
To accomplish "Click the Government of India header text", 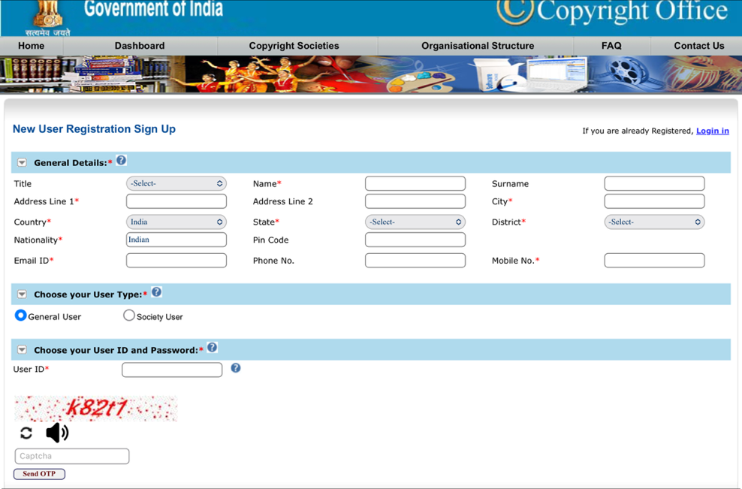I will [153, 8].
